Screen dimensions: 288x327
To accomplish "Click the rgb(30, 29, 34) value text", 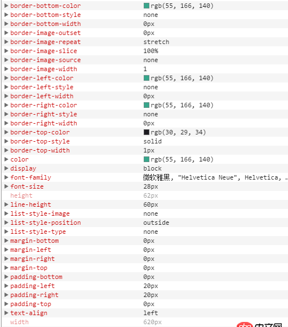I will click(x=178, y=132).
